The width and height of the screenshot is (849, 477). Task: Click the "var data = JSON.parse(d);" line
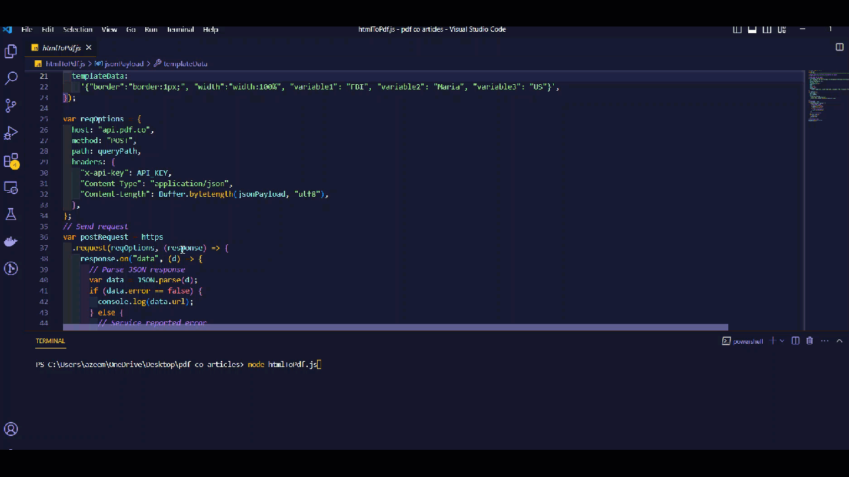tap(143, 280)
